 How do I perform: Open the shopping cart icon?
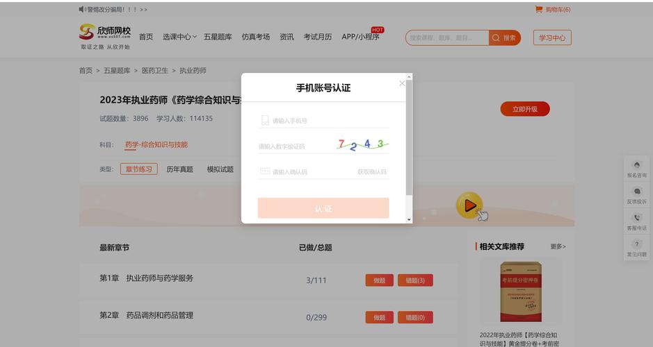(538, 9)
